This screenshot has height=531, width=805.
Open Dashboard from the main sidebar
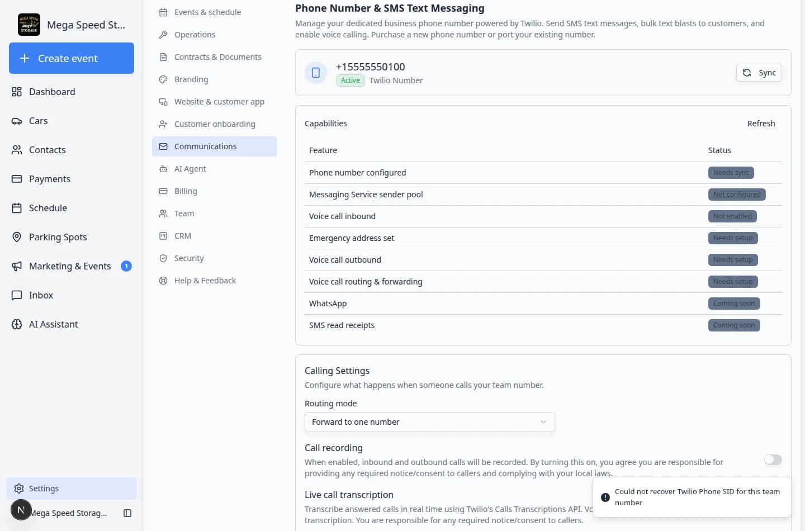(72, 92)
